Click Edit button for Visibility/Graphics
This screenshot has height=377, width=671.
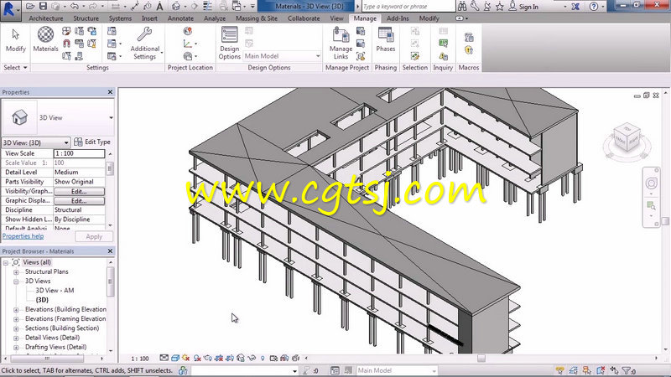click(x=79, y=192)
